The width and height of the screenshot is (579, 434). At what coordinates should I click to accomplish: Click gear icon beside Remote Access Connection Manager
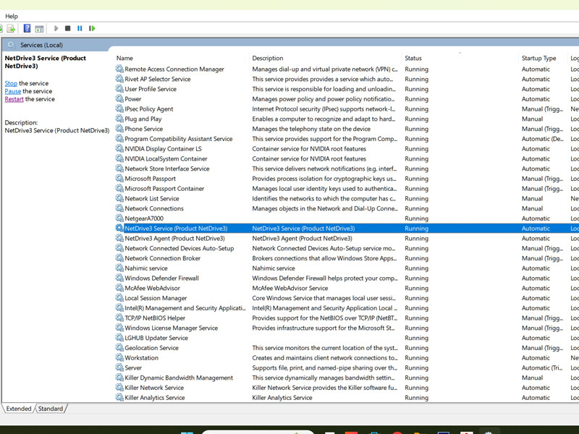coord(119,69)
